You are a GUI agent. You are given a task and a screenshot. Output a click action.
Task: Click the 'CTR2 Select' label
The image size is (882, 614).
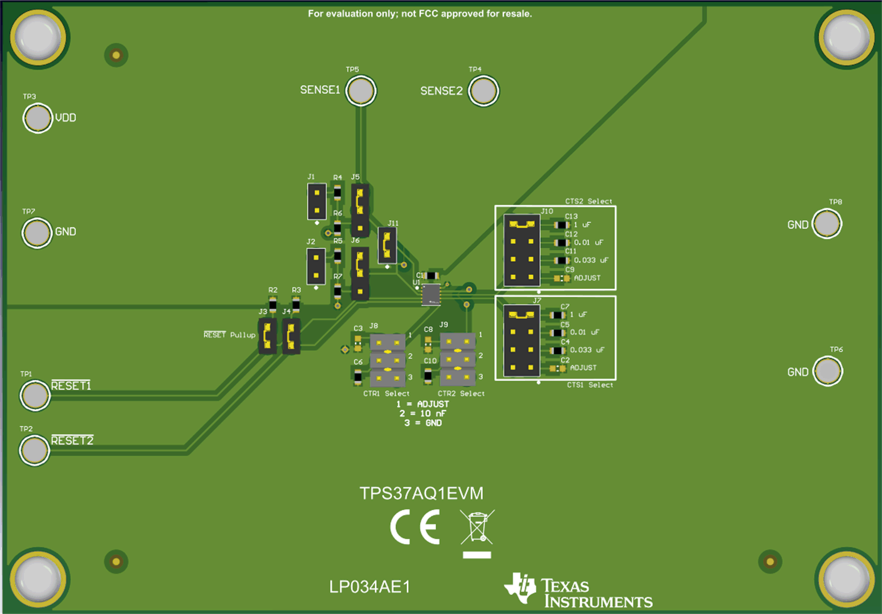tap(461, 393)
